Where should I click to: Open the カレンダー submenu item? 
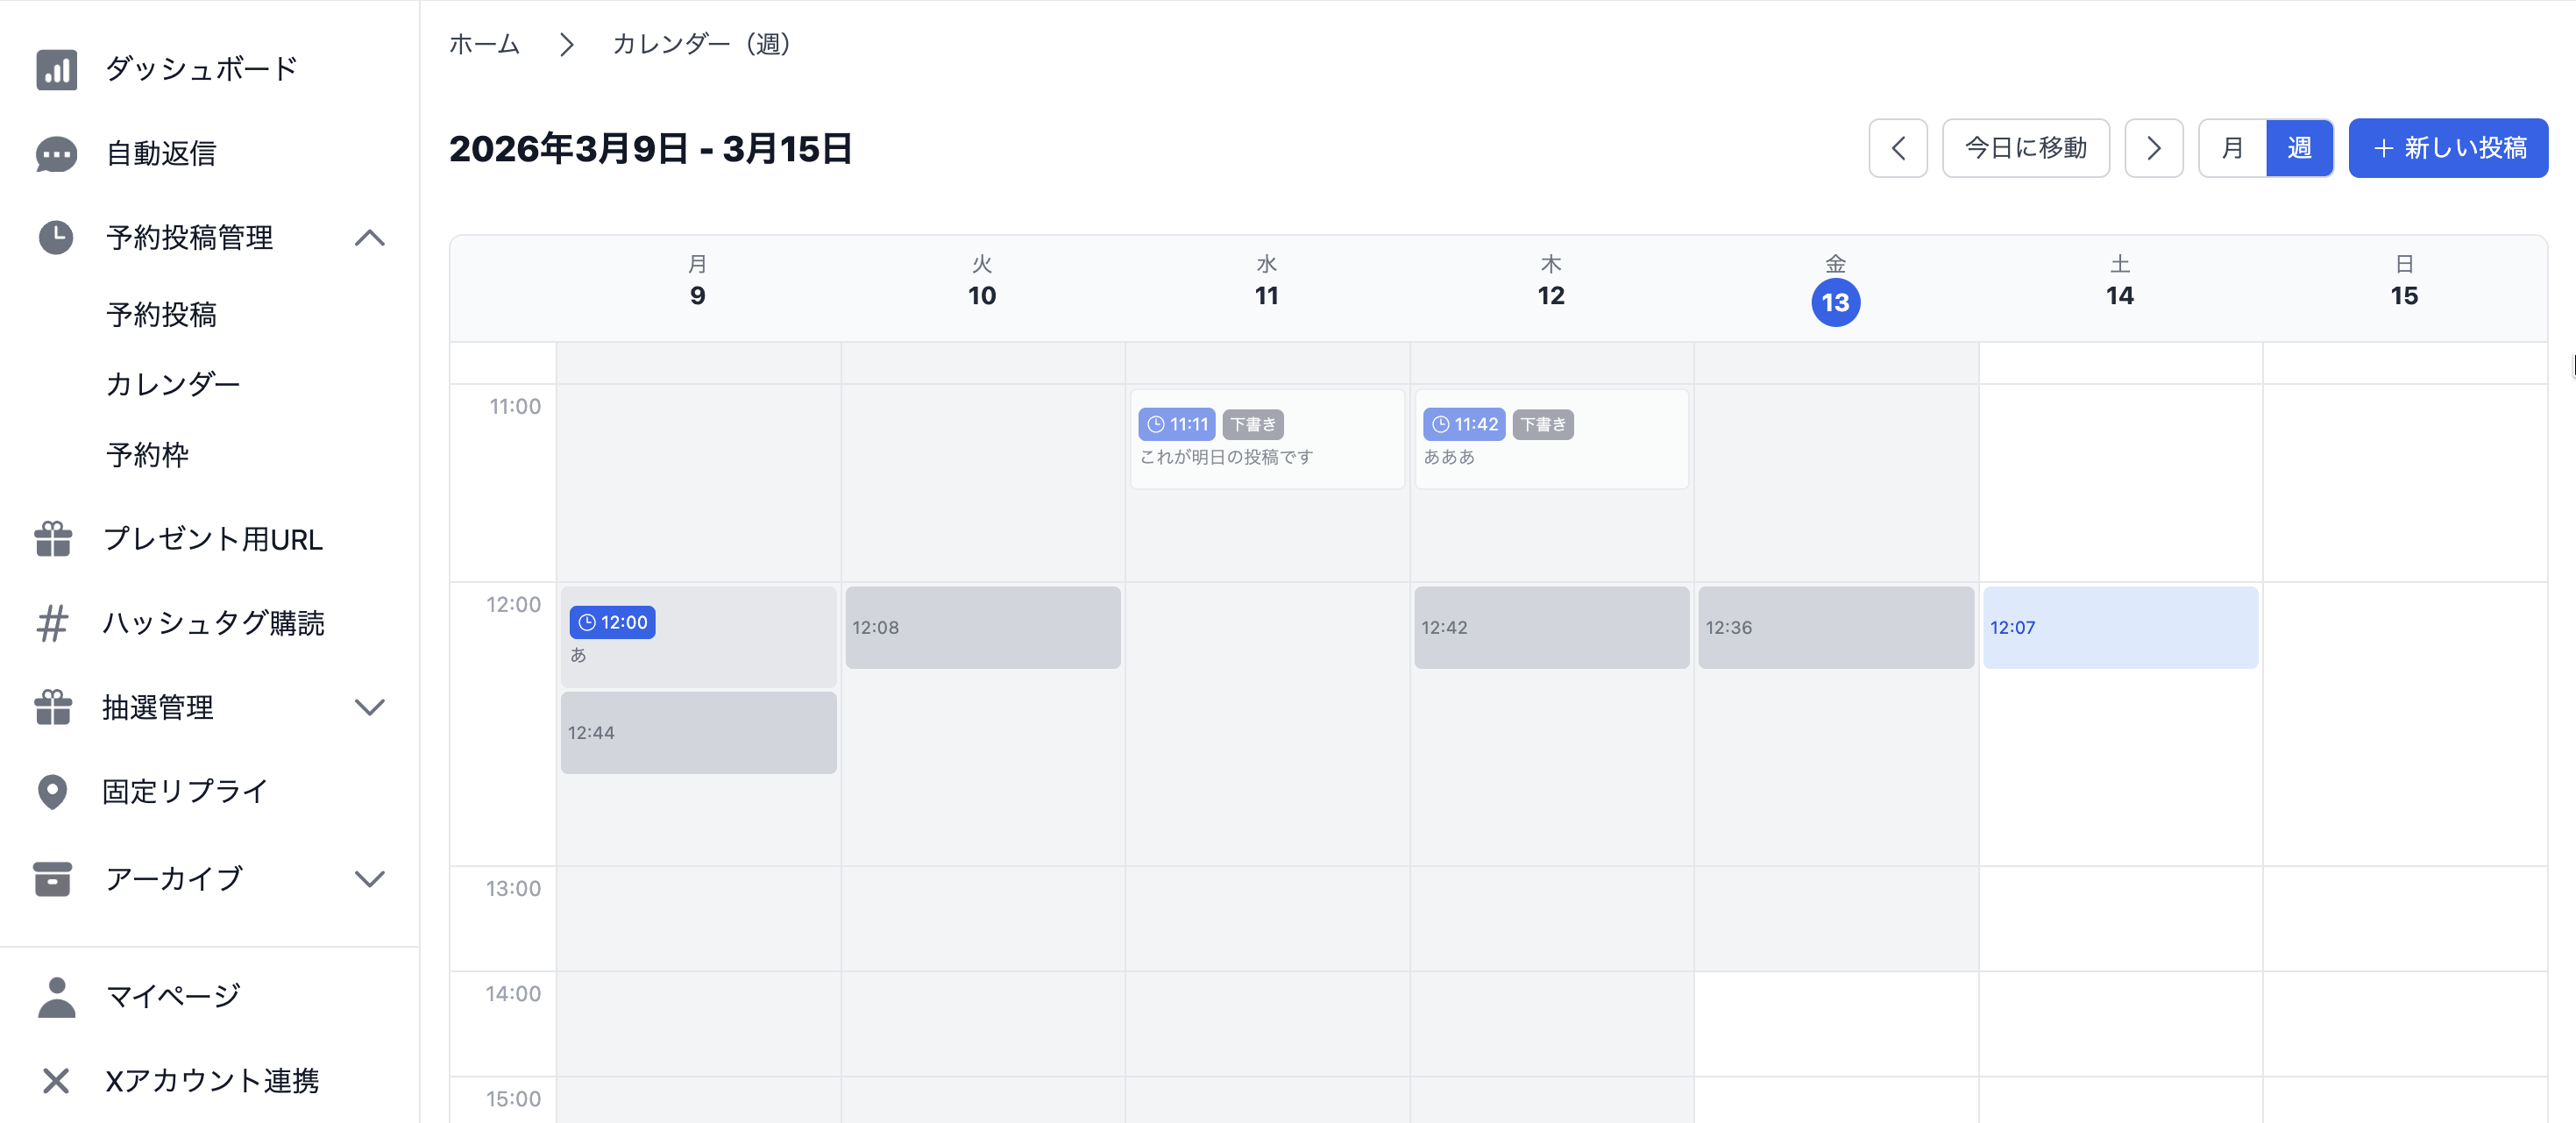[173, 384]
